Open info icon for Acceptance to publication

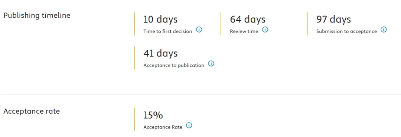click(x=211, y=64)
